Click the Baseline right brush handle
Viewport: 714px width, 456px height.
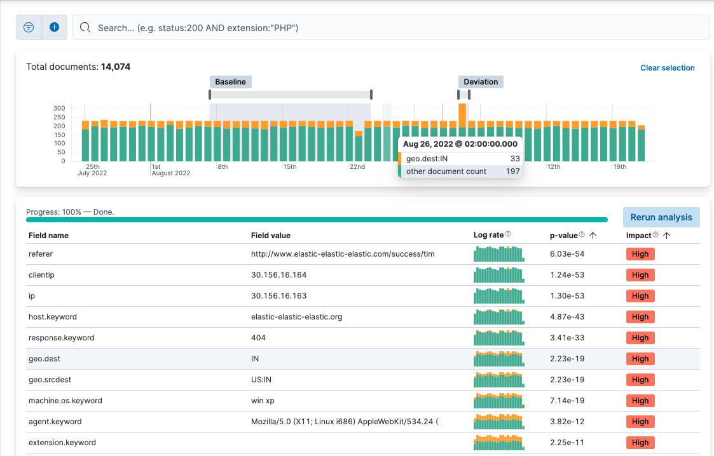click(371, 95)
